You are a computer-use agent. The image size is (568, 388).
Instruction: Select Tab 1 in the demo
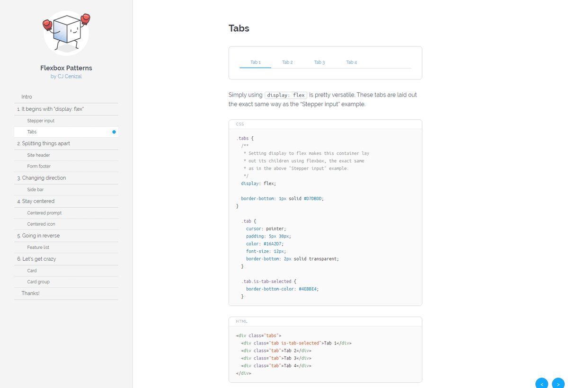click(256, 62)
